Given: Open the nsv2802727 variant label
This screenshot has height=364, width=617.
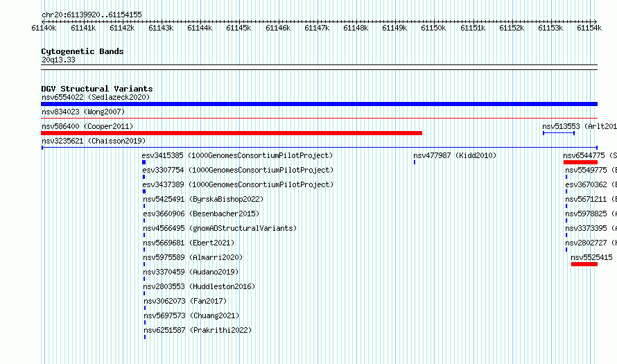Looking at the screenshot, I should click(x=591, y=243).
